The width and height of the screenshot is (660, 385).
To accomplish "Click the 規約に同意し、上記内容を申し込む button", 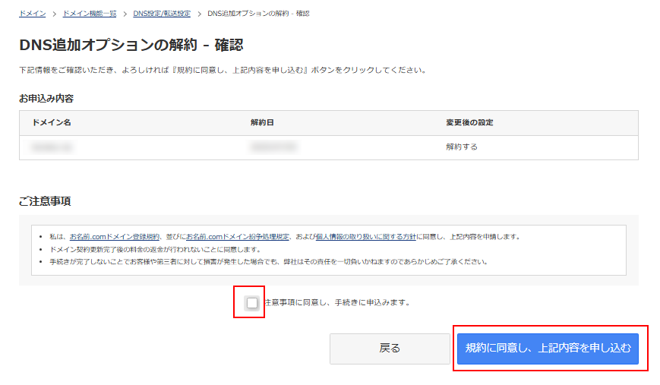I will [x=548, y=349].
